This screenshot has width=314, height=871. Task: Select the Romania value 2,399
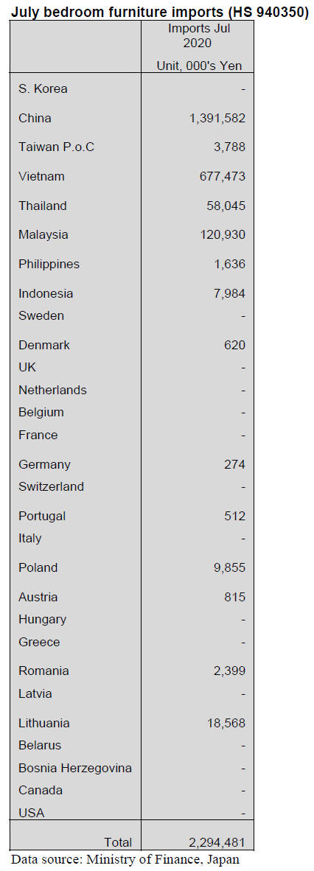pyautogui.click(x=228, y=671)
